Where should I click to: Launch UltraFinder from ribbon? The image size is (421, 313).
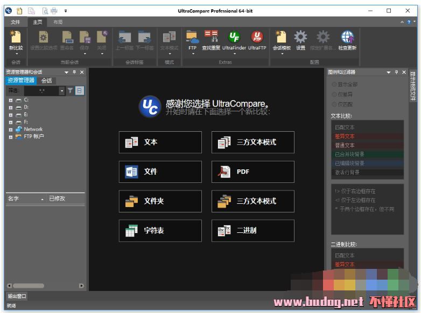[x=234, y=37]
